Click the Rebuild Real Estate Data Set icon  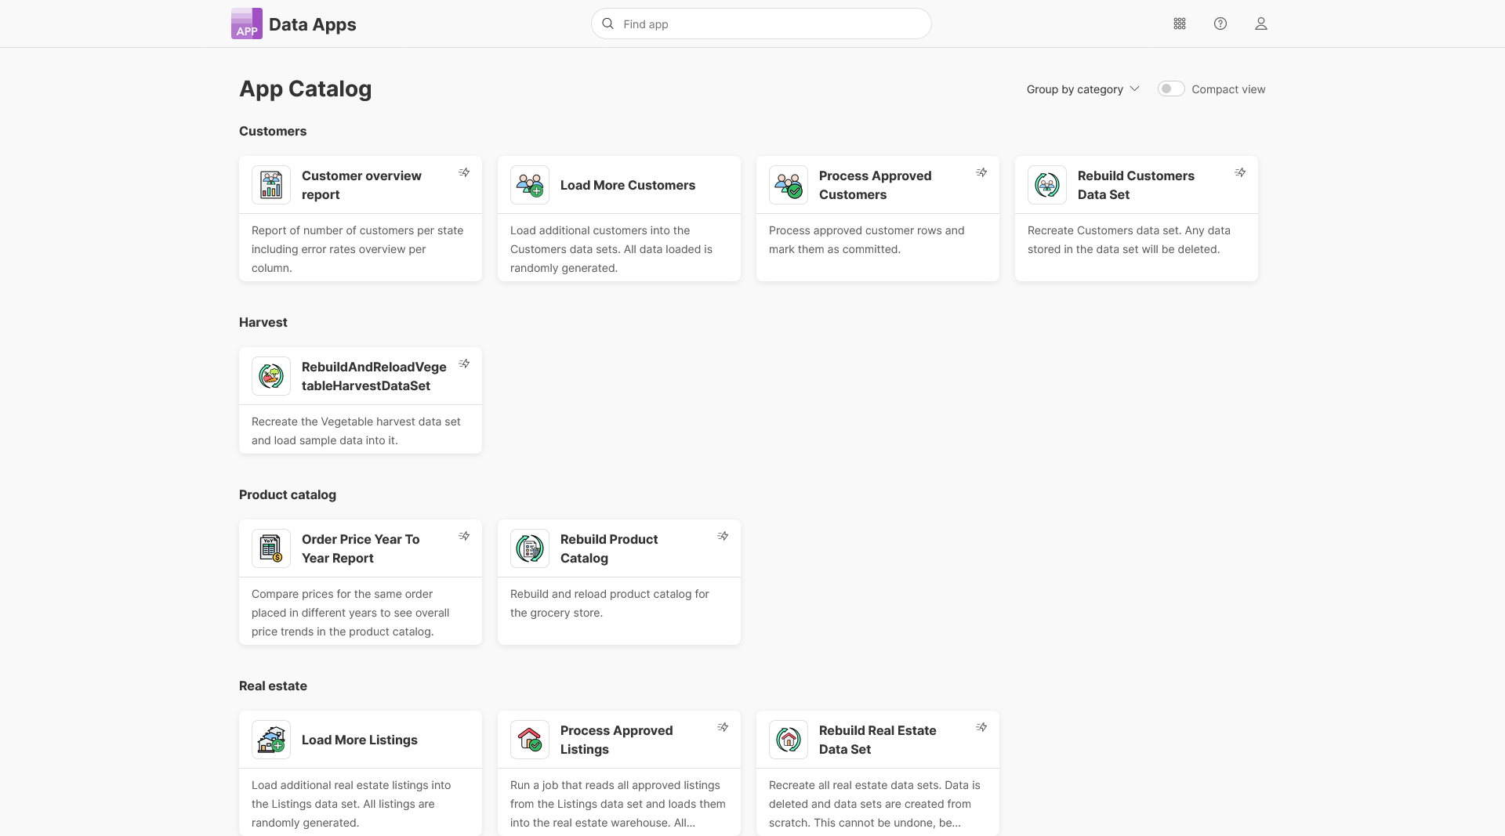789,740
